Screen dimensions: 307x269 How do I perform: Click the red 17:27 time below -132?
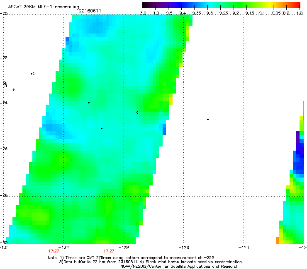point(54,251)
